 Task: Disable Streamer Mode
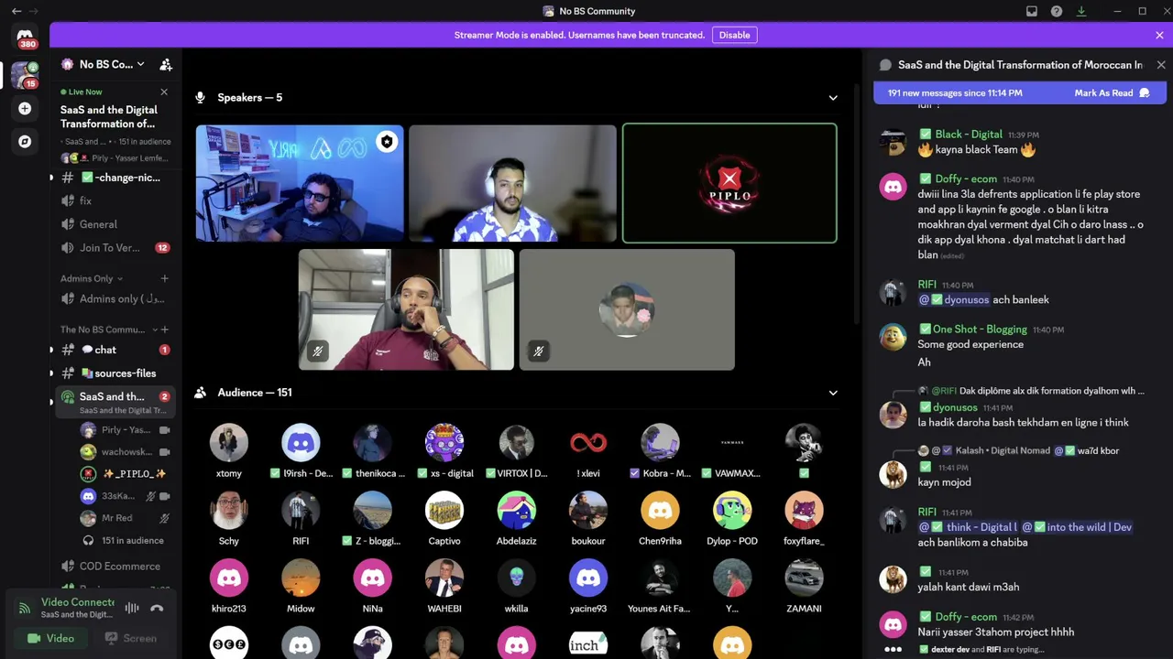coord(734,35)
